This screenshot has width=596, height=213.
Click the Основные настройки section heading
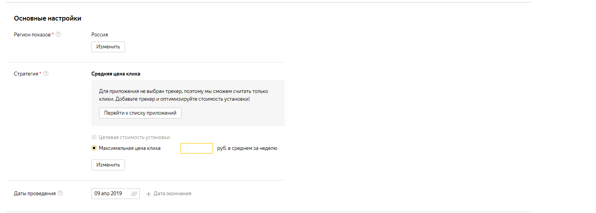pyautogui.click(x=48, y=18)
